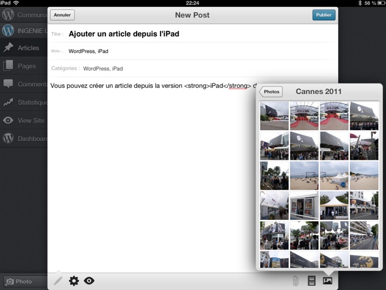Select second photo in fourth row, poster kiosk
Screen dimensions: 386x290
coord(305,205)
